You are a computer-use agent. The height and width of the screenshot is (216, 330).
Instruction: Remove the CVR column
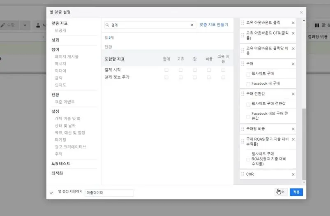(293, 174)
